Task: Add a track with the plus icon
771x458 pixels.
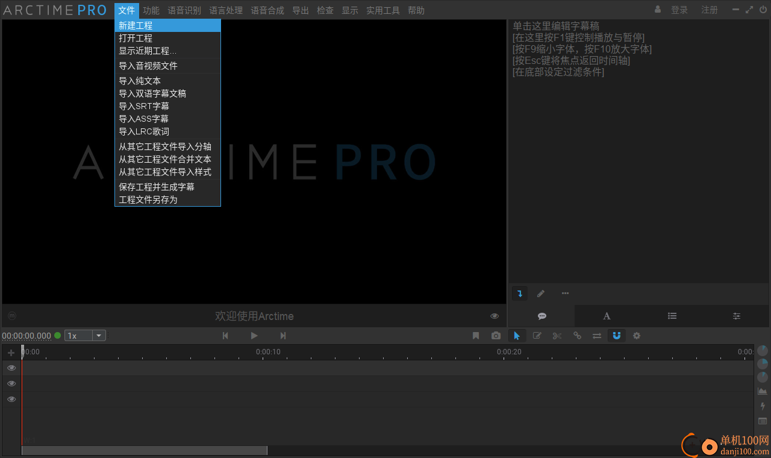Action: 11,353
